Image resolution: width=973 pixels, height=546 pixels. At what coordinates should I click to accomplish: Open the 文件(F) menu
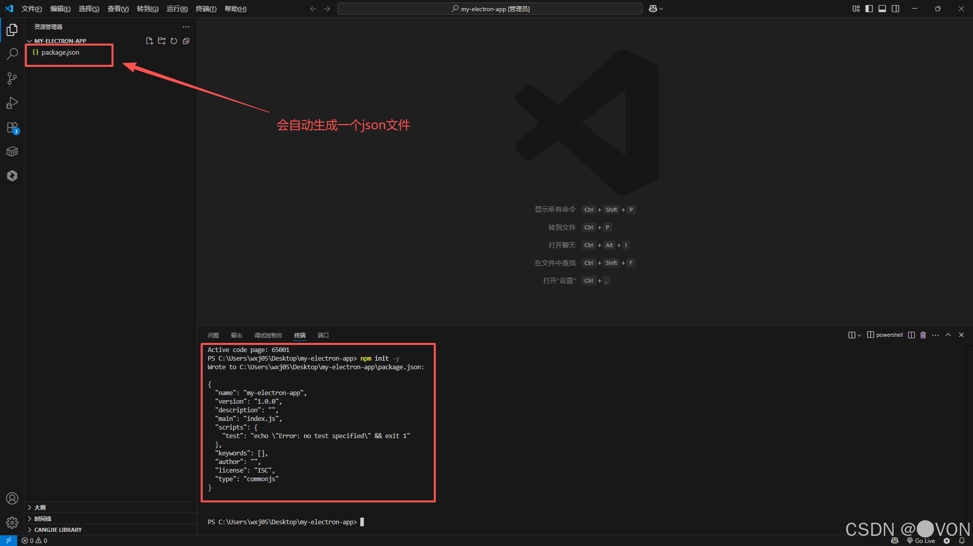pyautogui.click(x=31, y=9)
